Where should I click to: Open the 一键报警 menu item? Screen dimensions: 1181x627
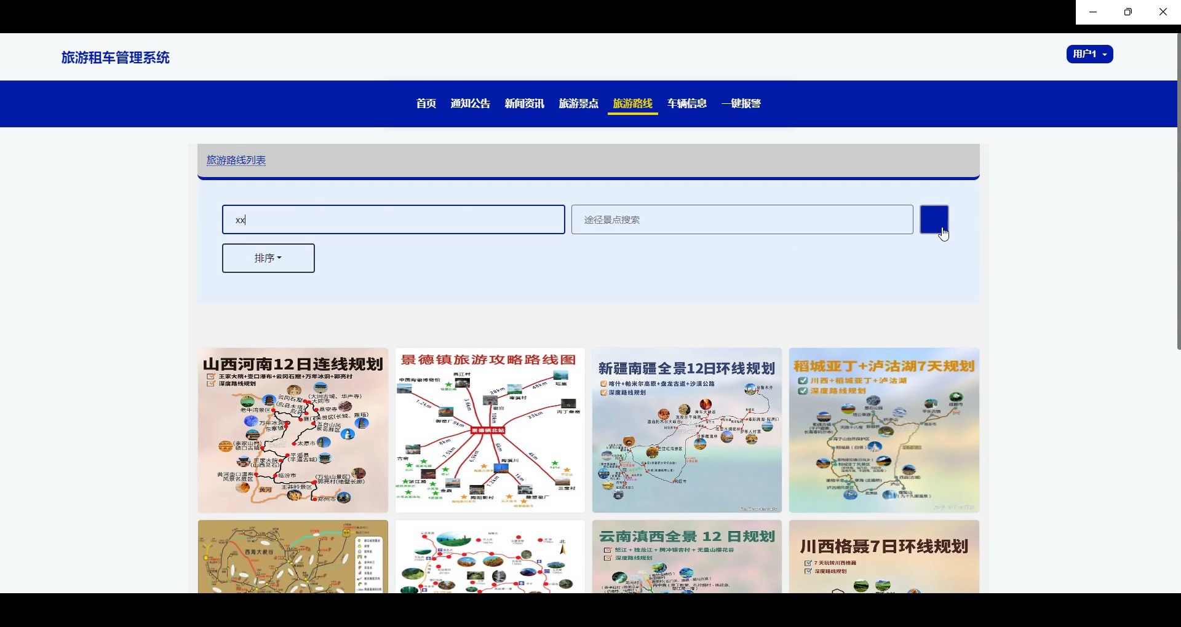point(741,103)
